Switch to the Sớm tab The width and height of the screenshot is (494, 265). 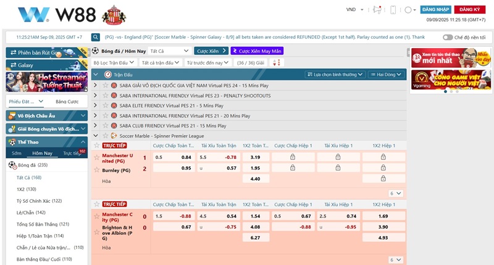pyautogui.click(x=17, y=153)
